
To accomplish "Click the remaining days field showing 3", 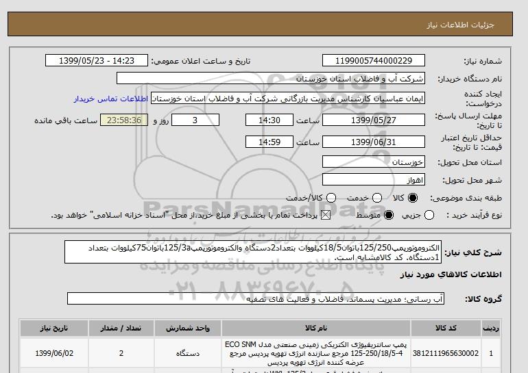I will pos(195,120).
